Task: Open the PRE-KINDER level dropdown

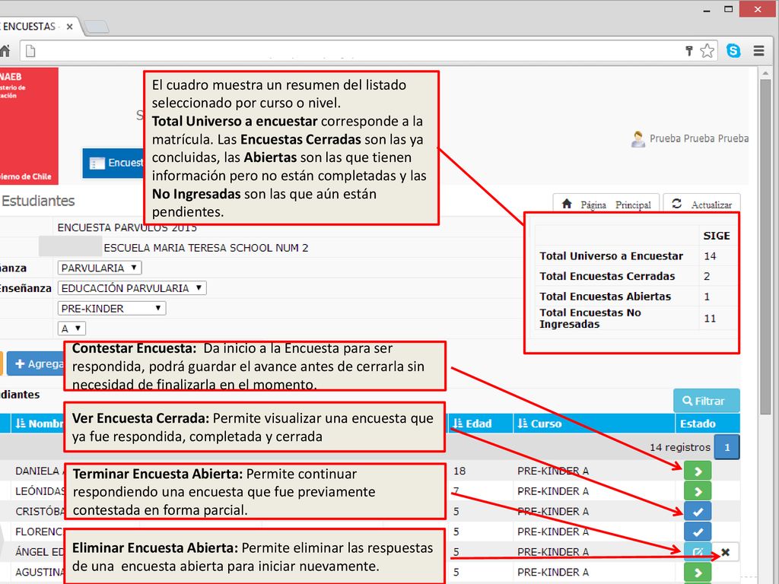Action: coord(111,309)
